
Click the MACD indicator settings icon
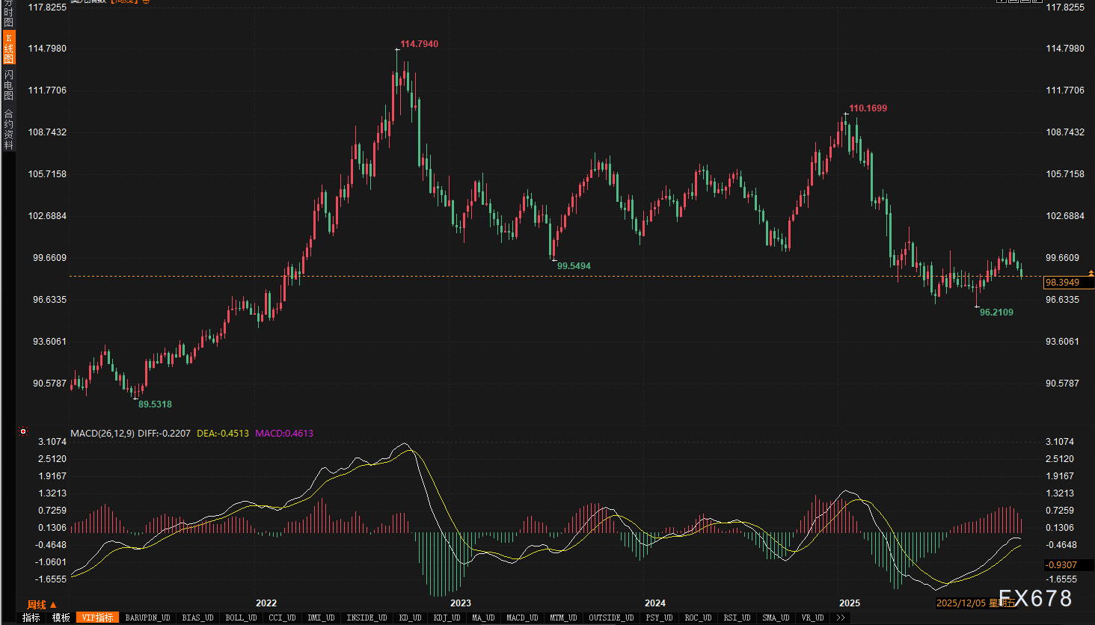click(23, 431)
